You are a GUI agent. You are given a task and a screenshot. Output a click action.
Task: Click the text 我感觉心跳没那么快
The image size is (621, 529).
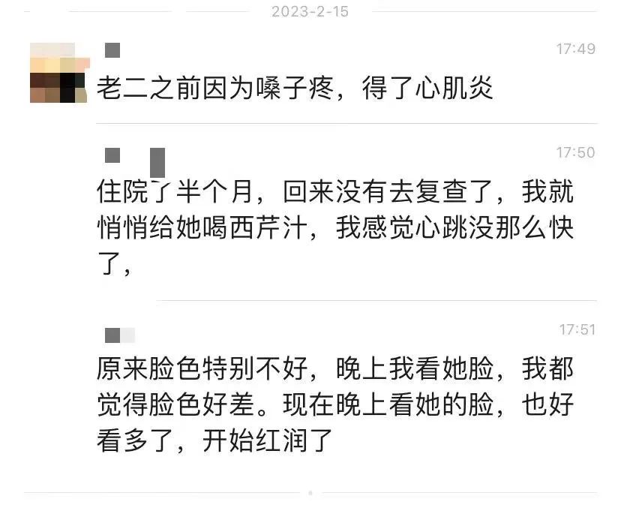tap(454, 228)
